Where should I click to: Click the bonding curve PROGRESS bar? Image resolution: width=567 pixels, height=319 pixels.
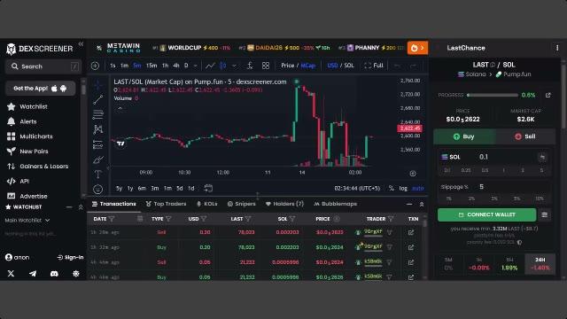(493, 95)
